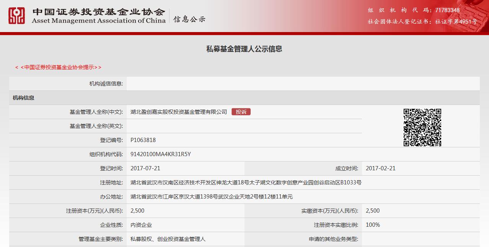Click the 实缴资本(万元)(人民币) label

point(330,211)
